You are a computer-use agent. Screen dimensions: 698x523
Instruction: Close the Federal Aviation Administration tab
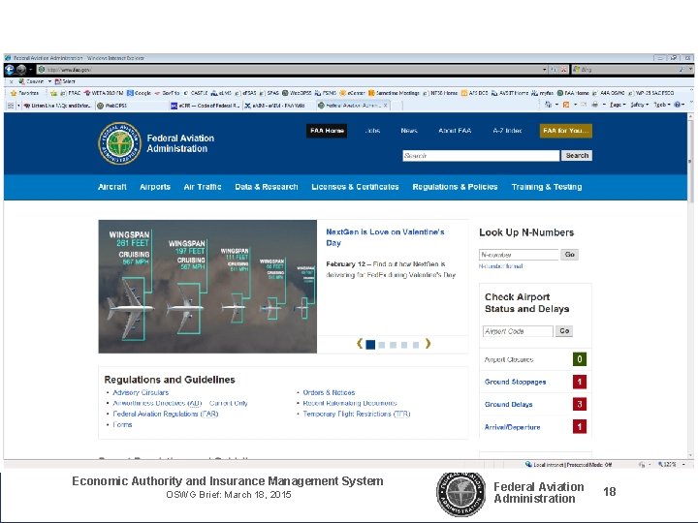pyautogui.click(x=386, y=106)
